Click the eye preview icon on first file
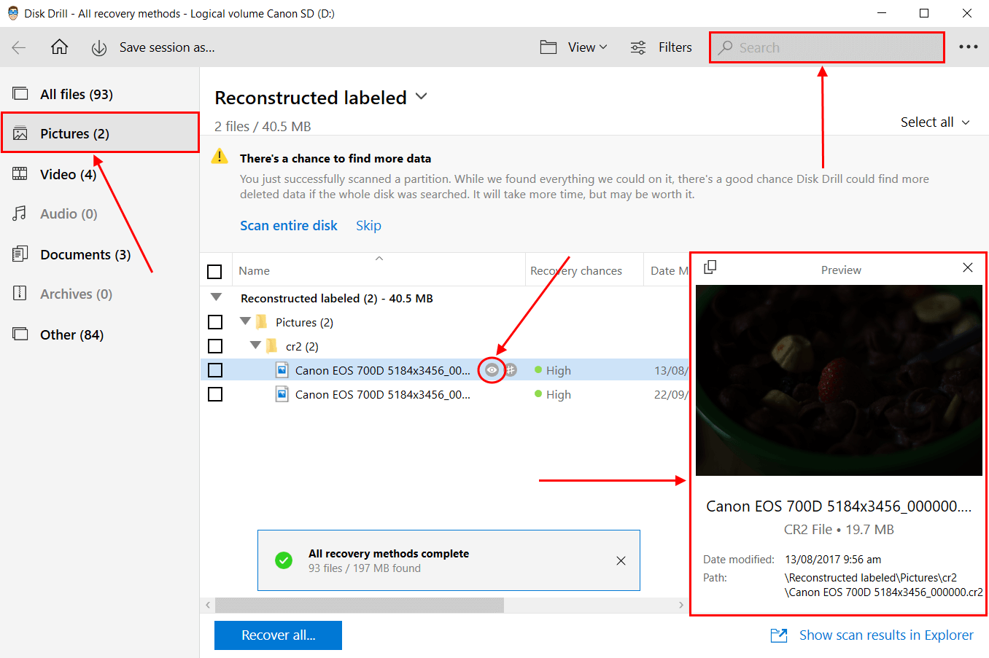This screenshot has height=658, width=989. [x=492, y=370]
